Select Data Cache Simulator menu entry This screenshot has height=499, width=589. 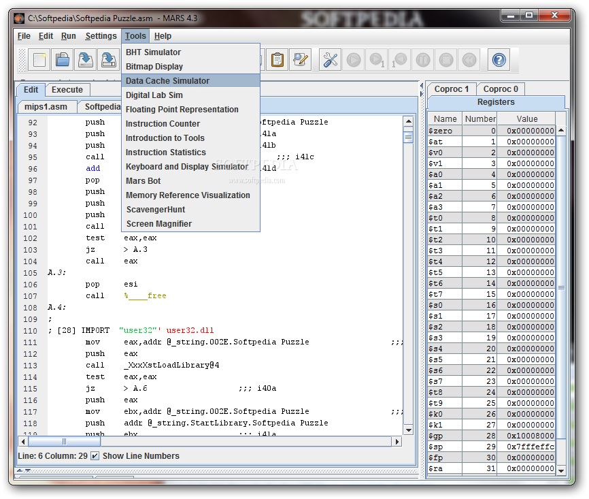click(191, 81)
